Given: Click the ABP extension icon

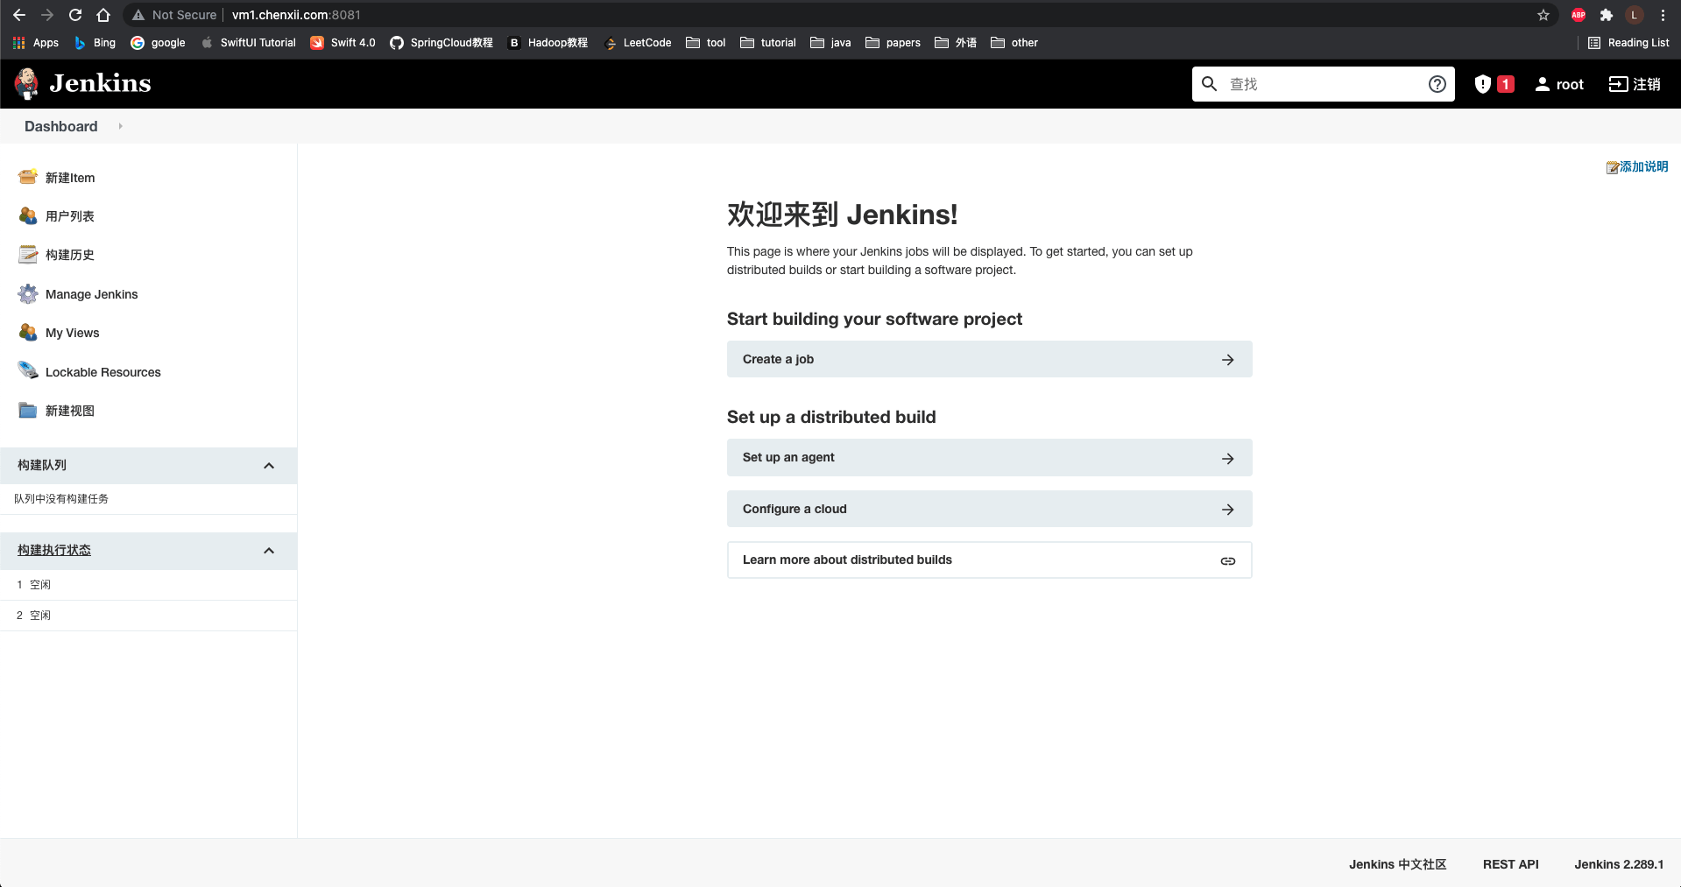Looking at the screenshot, I should coord(1579,15).
